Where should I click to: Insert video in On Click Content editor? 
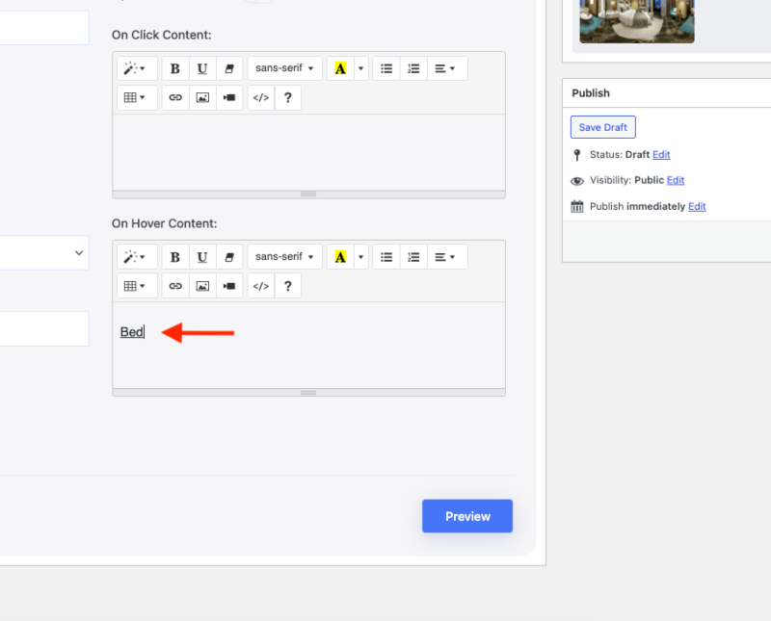pos(229,97)
